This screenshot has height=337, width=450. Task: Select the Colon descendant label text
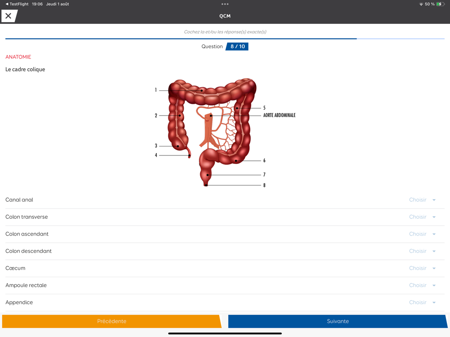[28, 251]
